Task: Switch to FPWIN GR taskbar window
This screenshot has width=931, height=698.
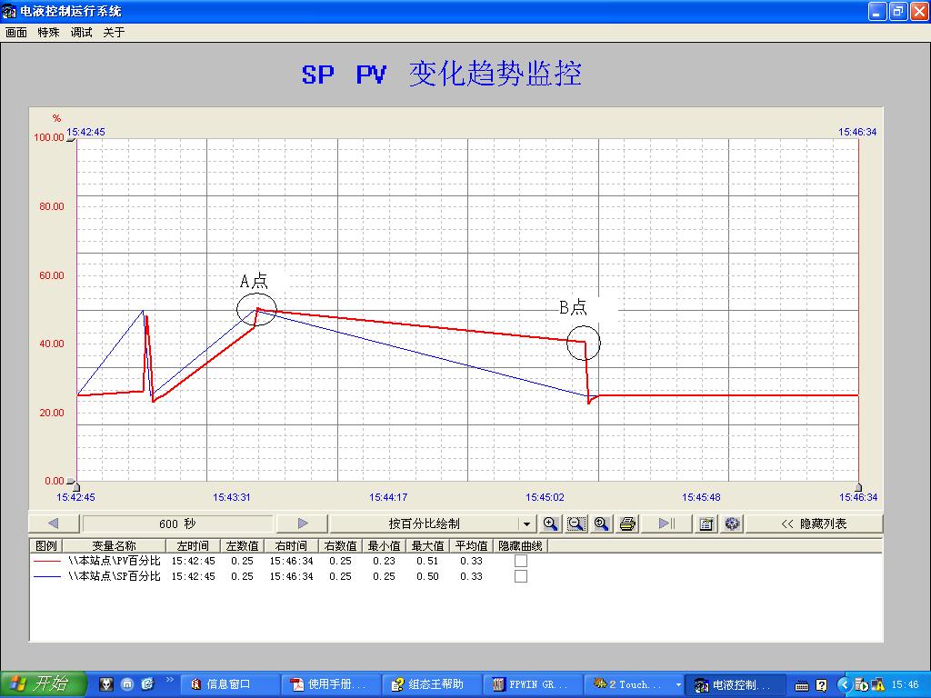Action: click(532, 684)
